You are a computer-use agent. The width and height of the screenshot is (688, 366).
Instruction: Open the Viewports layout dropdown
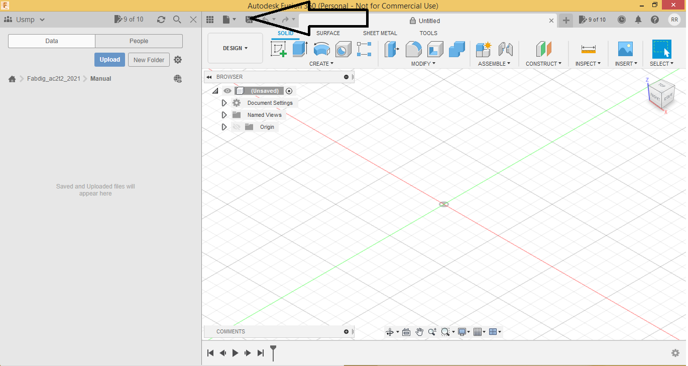[495, 332]
